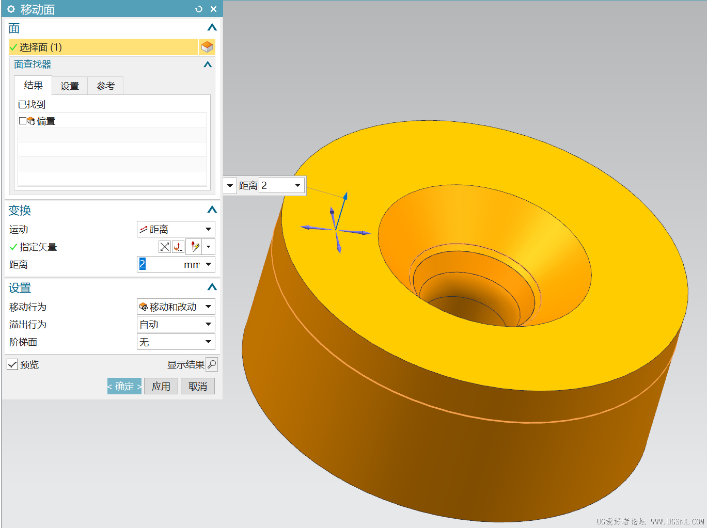Click the blue vector handle arrow on model

click(344, 197)
